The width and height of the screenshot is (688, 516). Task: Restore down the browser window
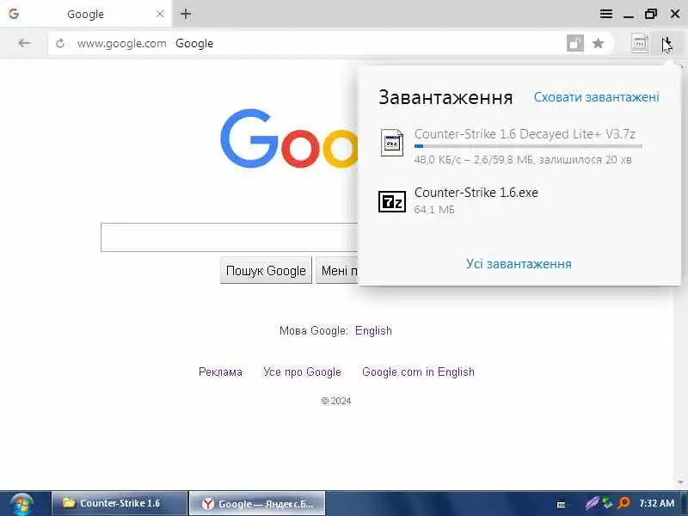651,14
